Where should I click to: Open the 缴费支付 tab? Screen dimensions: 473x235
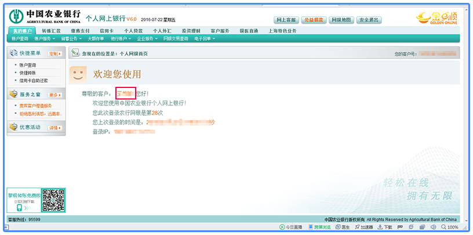pos(80,31)
